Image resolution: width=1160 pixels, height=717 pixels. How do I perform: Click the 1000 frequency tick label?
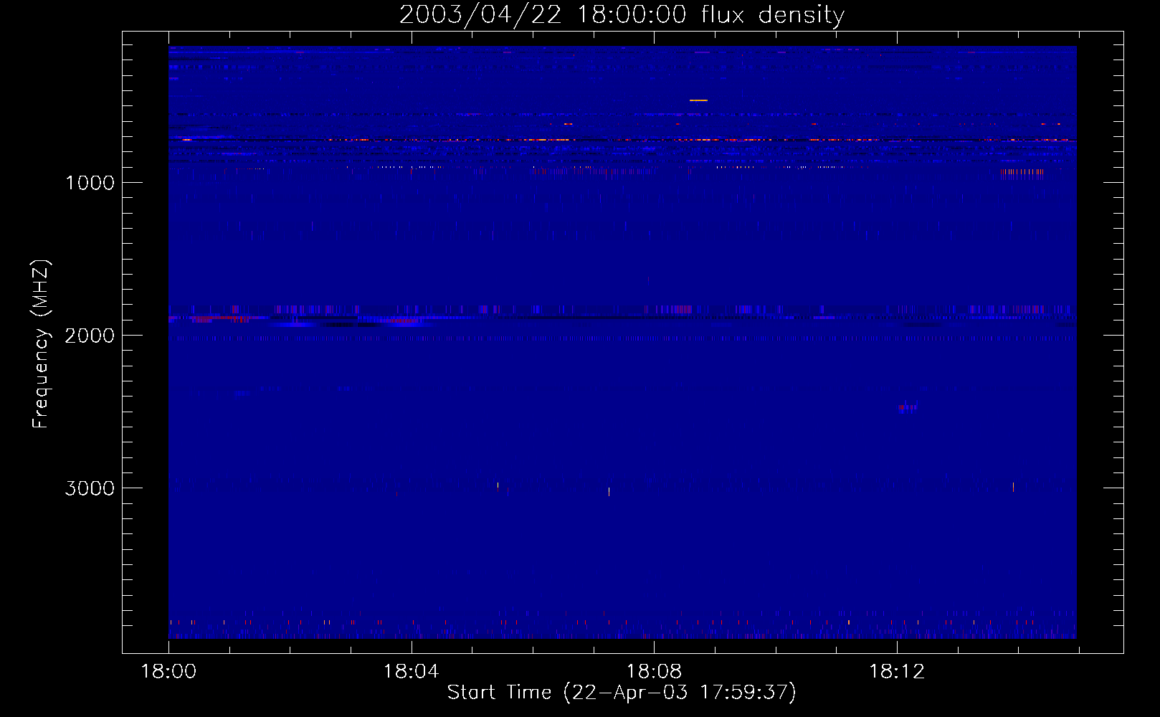coord(90,183)
